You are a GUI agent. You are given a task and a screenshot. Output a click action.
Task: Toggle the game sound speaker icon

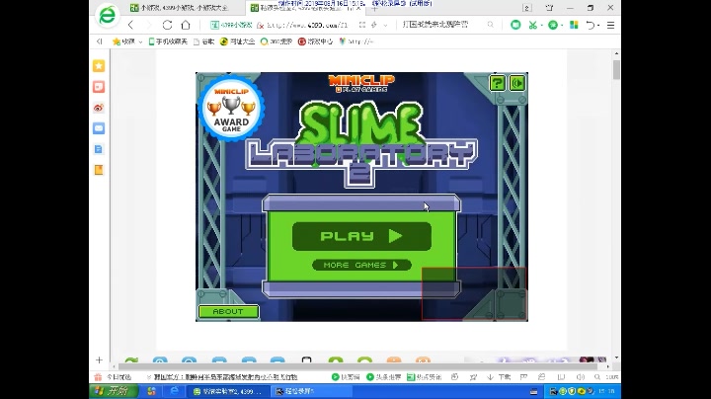(x=516, y=83)
